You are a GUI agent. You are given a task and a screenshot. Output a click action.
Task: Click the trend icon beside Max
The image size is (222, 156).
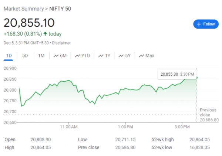click(141, 56)
